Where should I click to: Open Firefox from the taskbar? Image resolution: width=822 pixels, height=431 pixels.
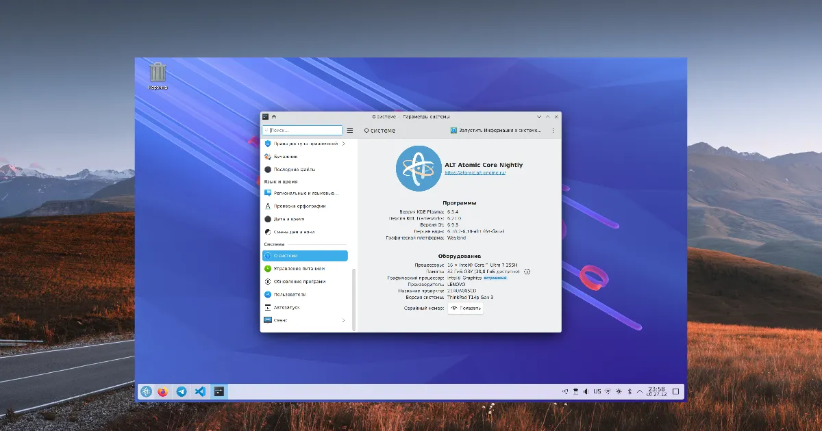coord(162,392)
